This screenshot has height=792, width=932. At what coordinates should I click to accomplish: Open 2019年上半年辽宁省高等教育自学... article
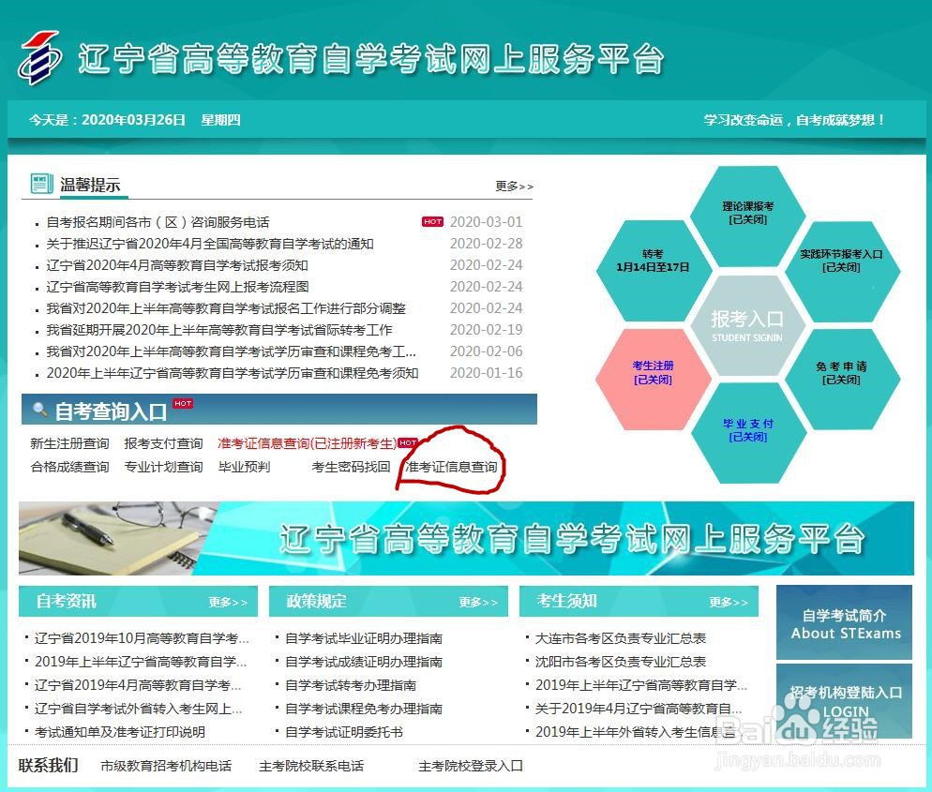141,662
